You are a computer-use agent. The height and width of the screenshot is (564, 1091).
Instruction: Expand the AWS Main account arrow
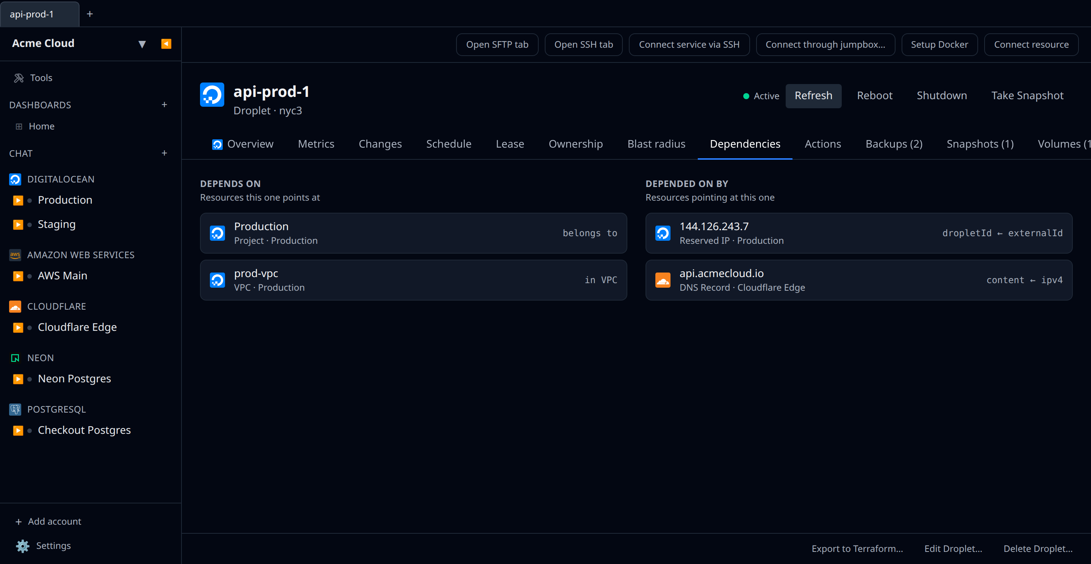[18, 276]
